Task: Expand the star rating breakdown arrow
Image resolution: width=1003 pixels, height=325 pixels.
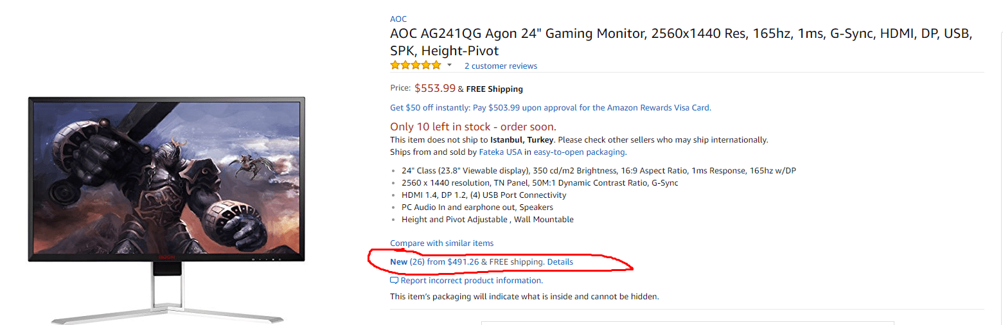Action: pos(450,66)
